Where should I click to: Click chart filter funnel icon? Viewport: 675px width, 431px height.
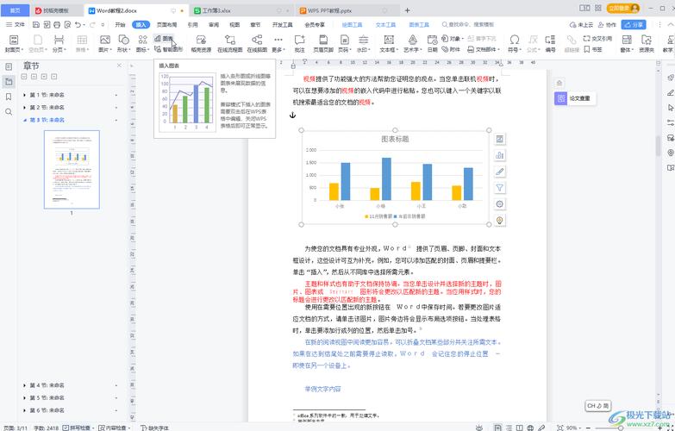(499, 188)
